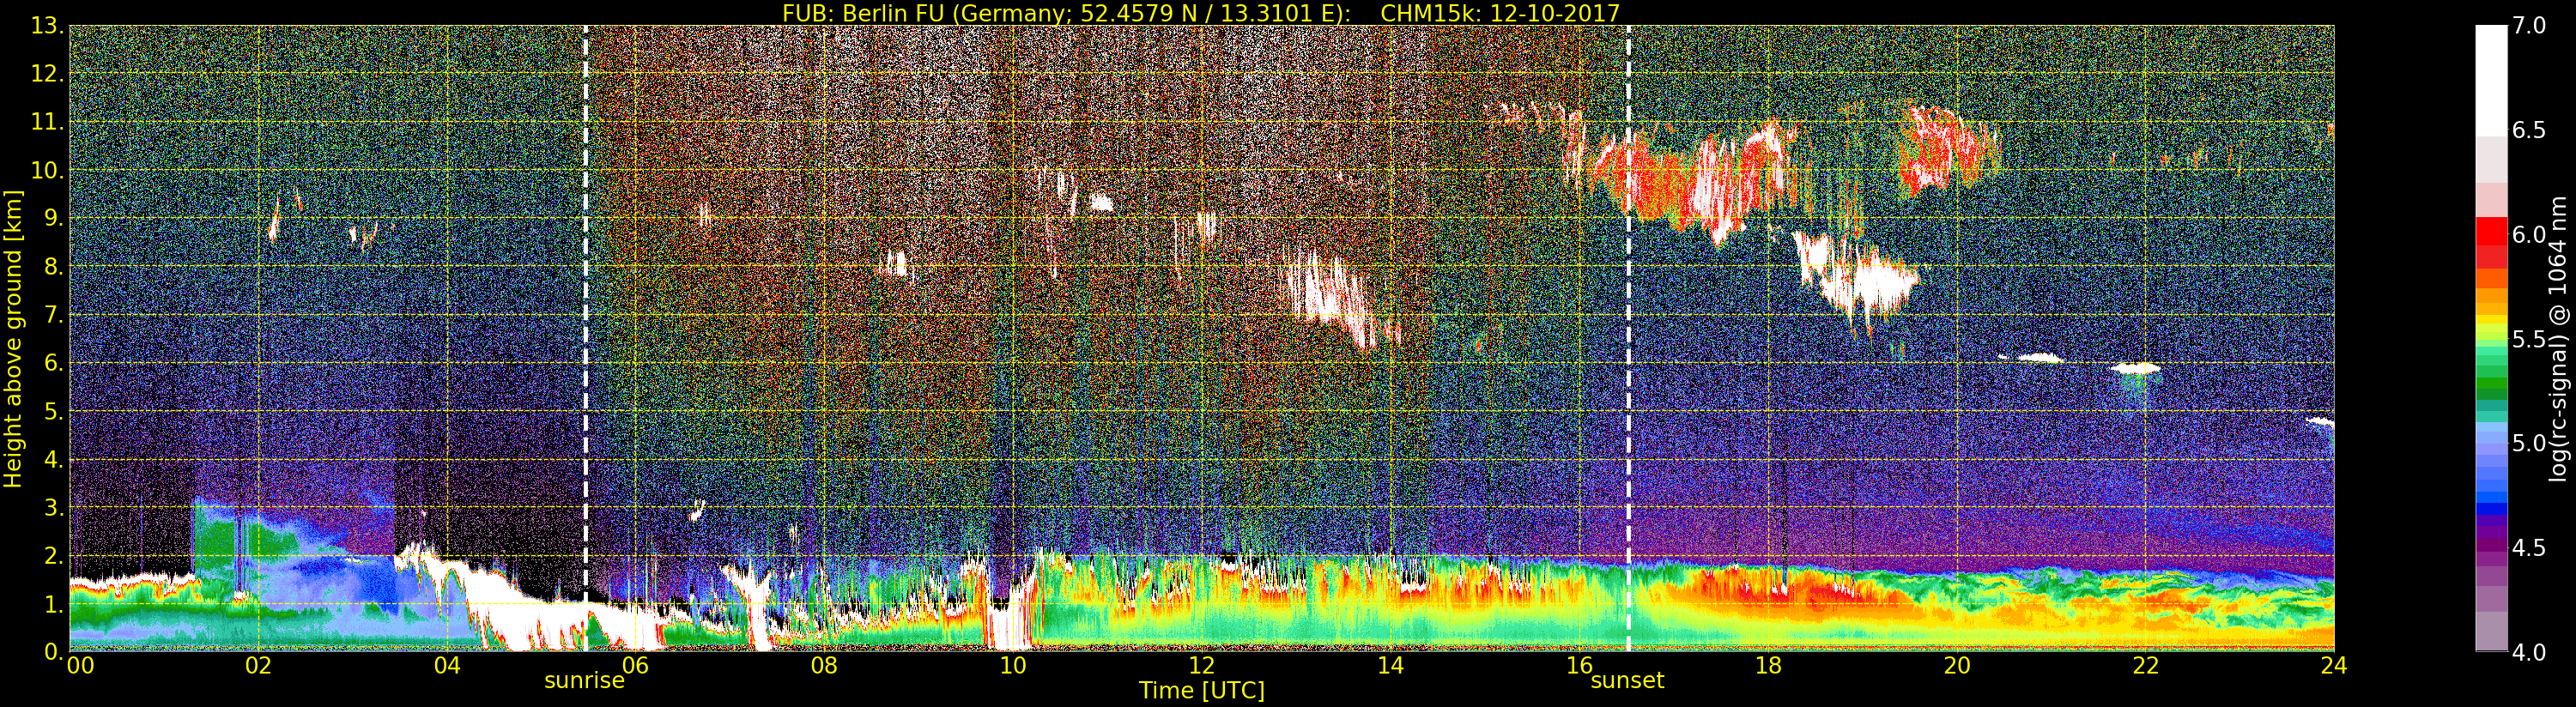Select the 'Height above ground [km]' axis label

pos(13,338)
